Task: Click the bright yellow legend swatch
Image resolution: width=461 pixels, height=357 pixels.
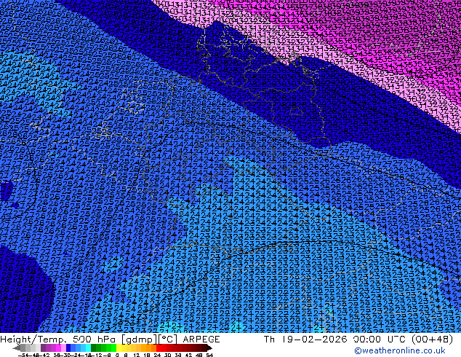Action: [119, 348]
